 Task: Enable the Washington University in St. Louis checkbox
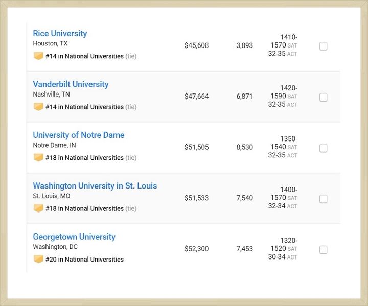[323, 199]
